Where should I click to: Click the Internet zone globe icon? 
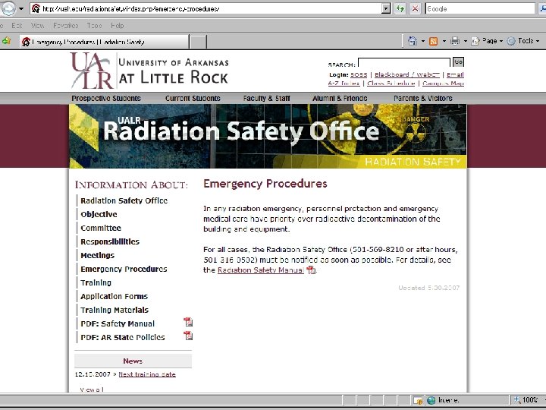(x=431, y=400)
